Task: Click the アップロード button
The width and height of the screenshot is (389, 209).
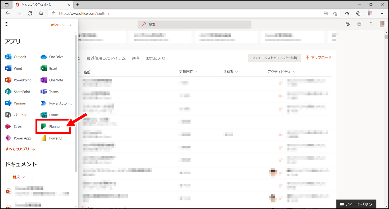Action: 319,57
